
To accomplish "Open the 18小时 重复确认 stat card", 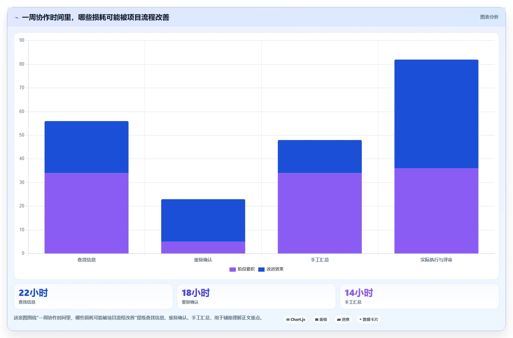I will 256,296.
